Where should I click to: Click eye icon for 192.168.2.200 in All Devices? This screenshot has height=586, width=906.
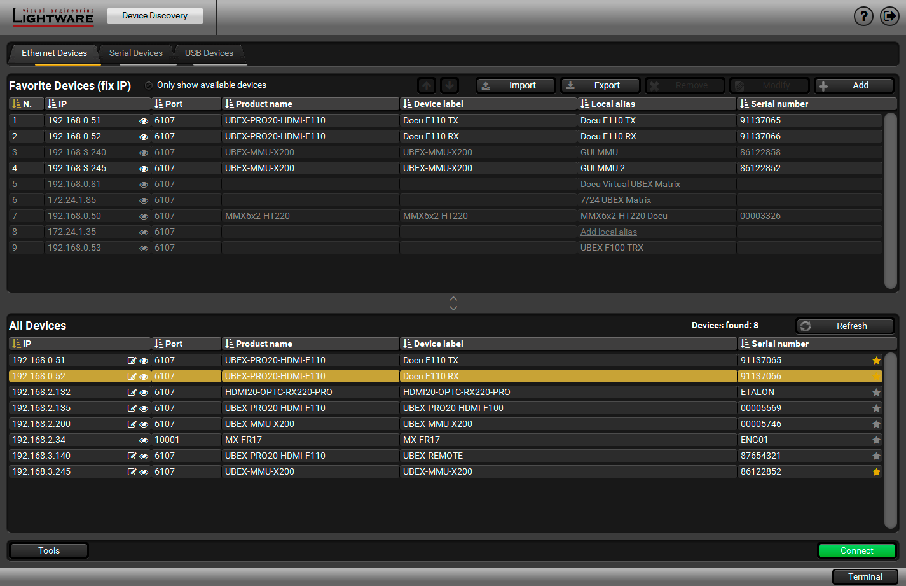(144, 424)
